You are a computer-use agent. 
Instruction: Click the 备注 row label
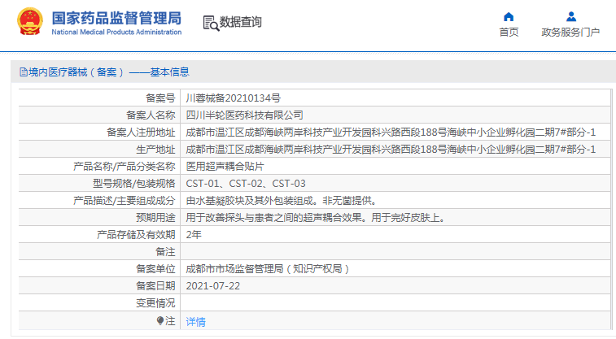pyautogui.click(x=165, y=251)
